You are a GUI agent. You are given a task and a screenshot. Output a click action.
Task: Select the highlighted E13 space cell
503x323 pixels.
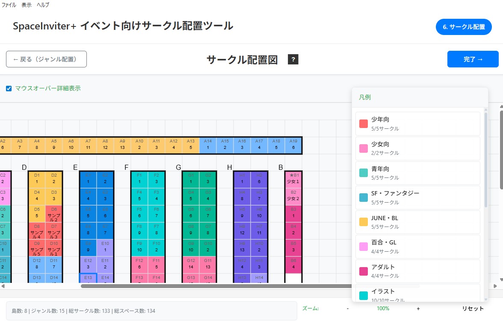click(89, 278)
